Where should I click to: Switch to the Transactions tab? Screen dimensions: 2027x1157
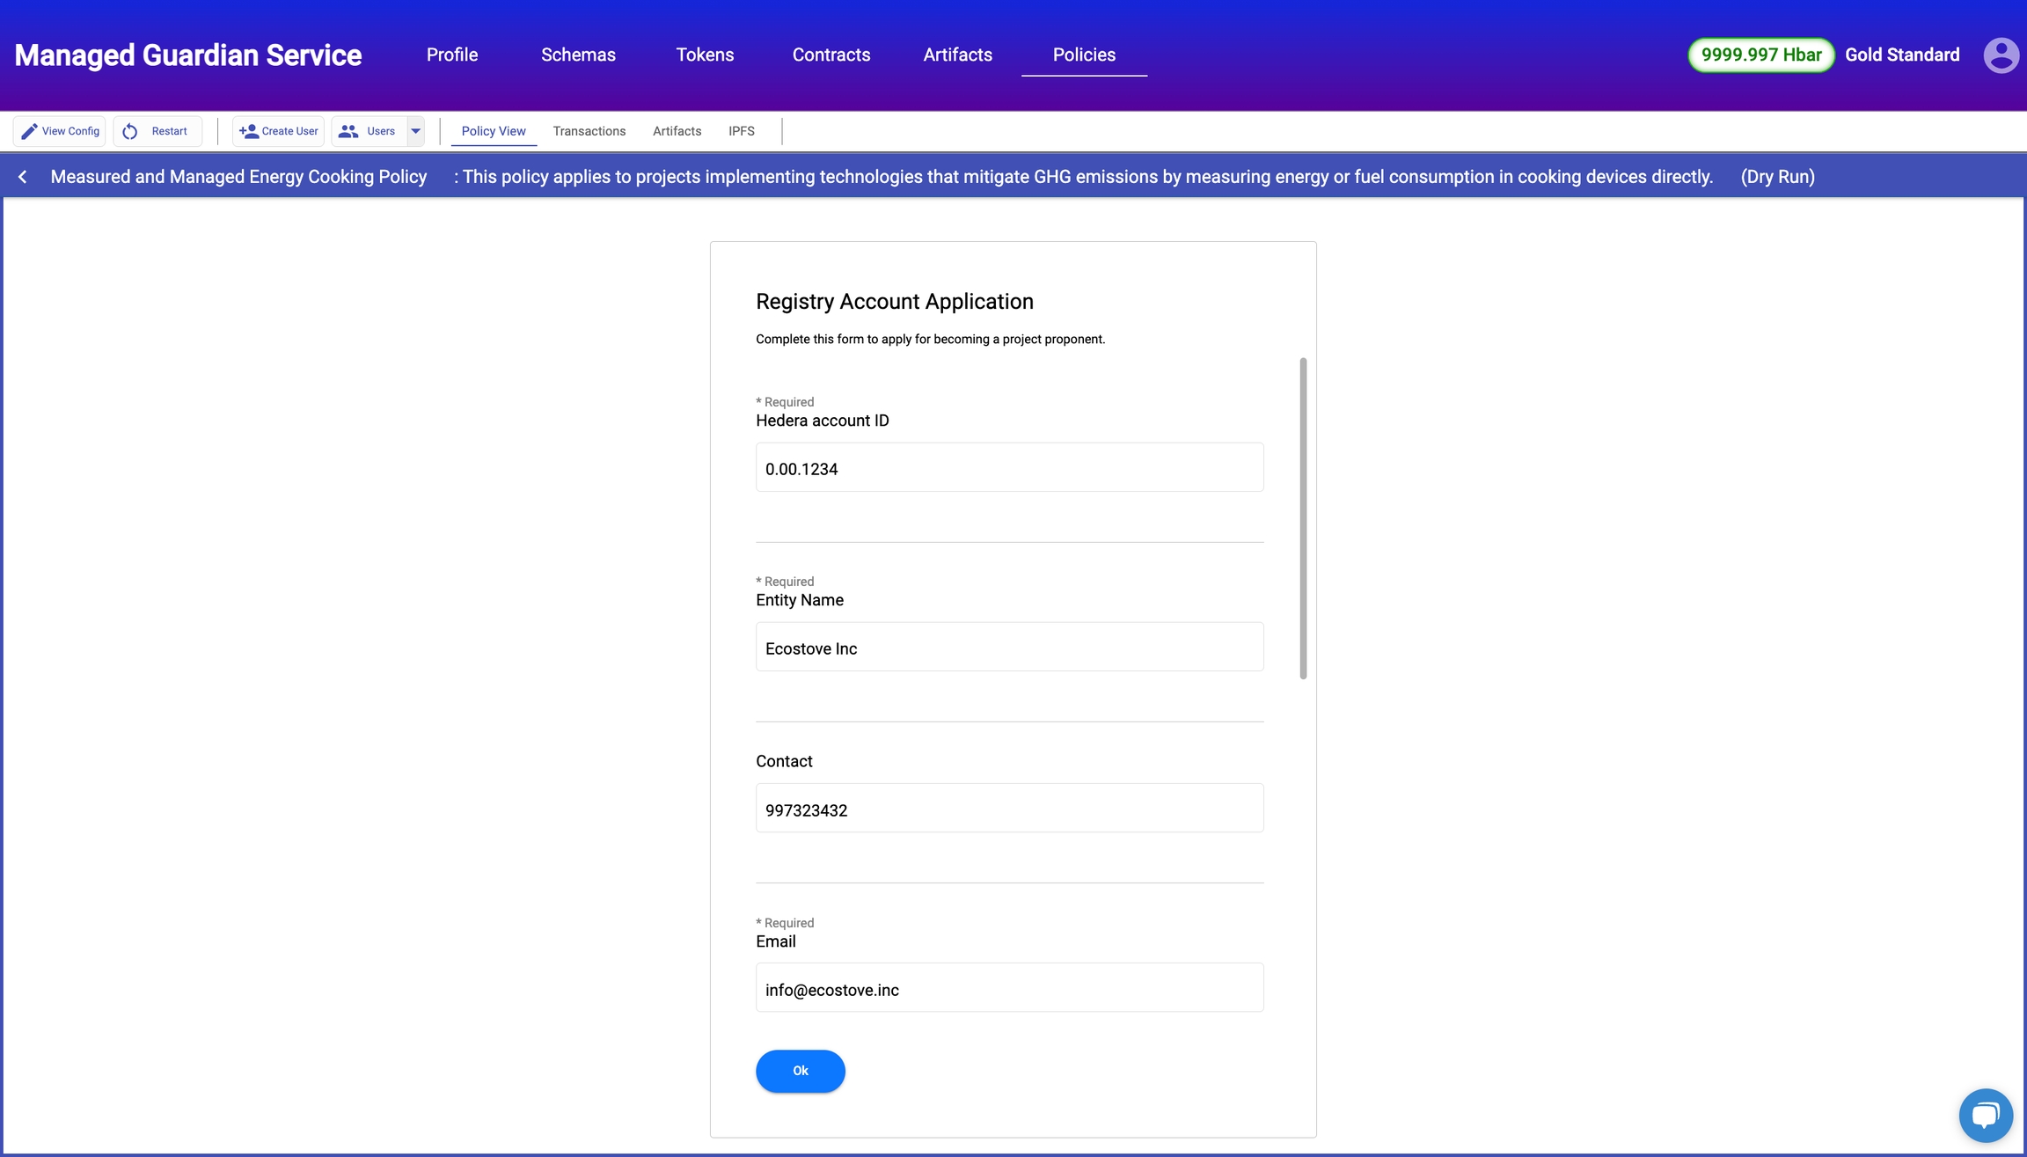click(589, 131)
